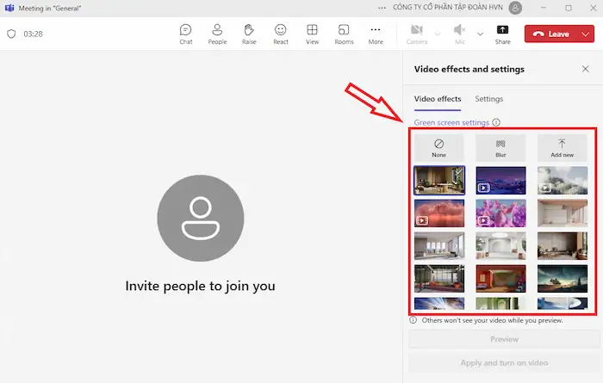603x383 pixels.
Task: Apply the Blur background effect
Action: (500, 147)
